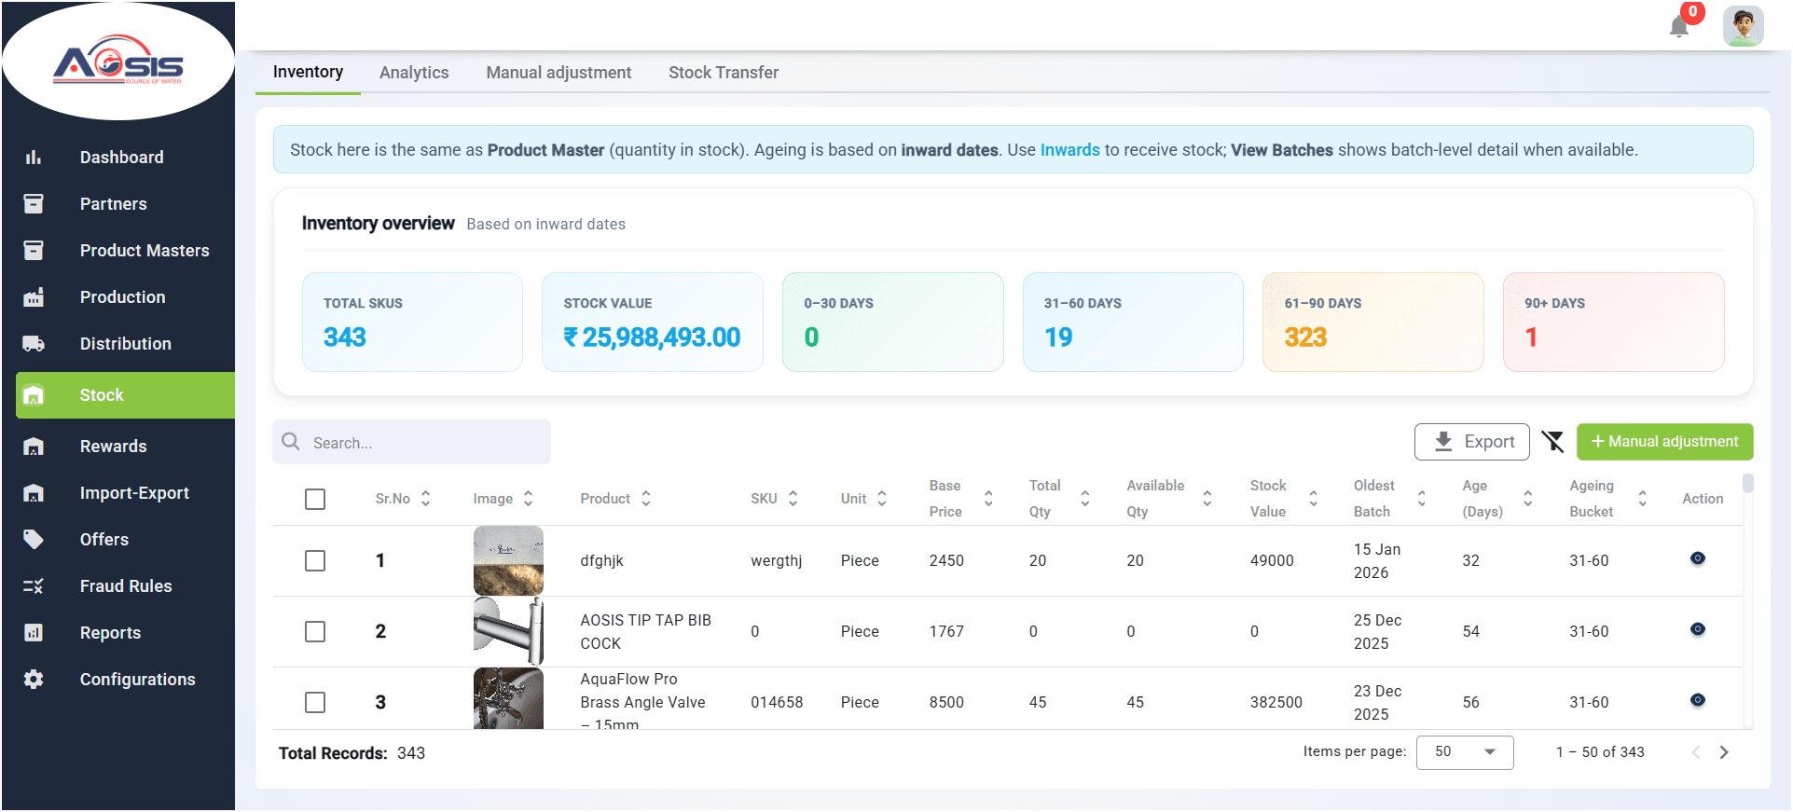
Task: Select the checkbox for row 3 AquaFlow Pro
Action: [x=315, y=703]
